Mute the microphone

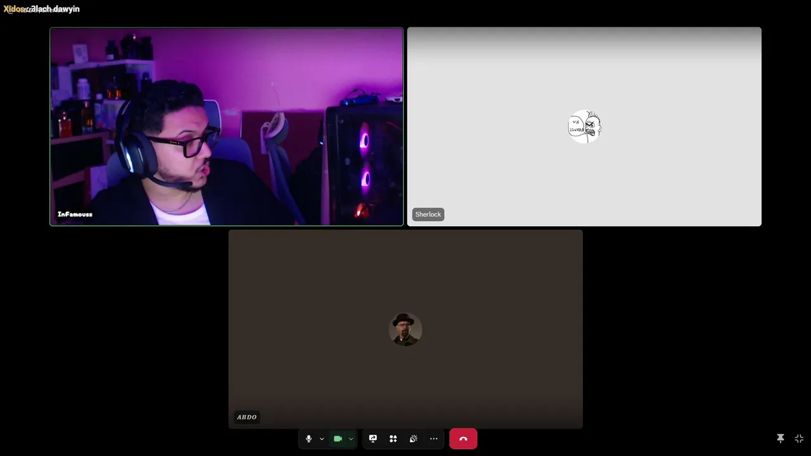pyautogui.click(x=309, y=438)
